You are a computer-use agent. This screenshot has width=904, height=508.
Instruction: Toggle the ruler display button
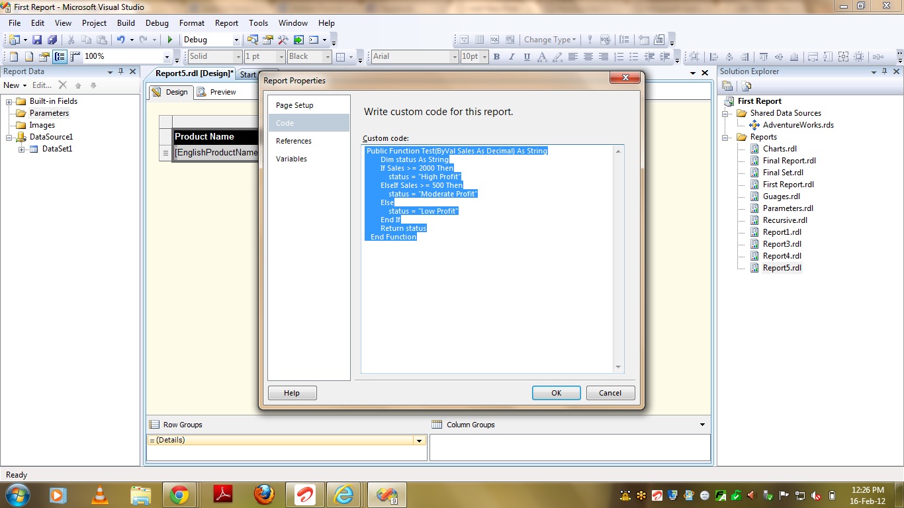click(x=75, y=57)
